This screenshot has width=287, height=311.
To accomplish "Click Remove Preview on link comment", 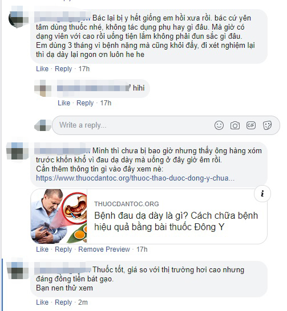I will click(x=104, y=249).
